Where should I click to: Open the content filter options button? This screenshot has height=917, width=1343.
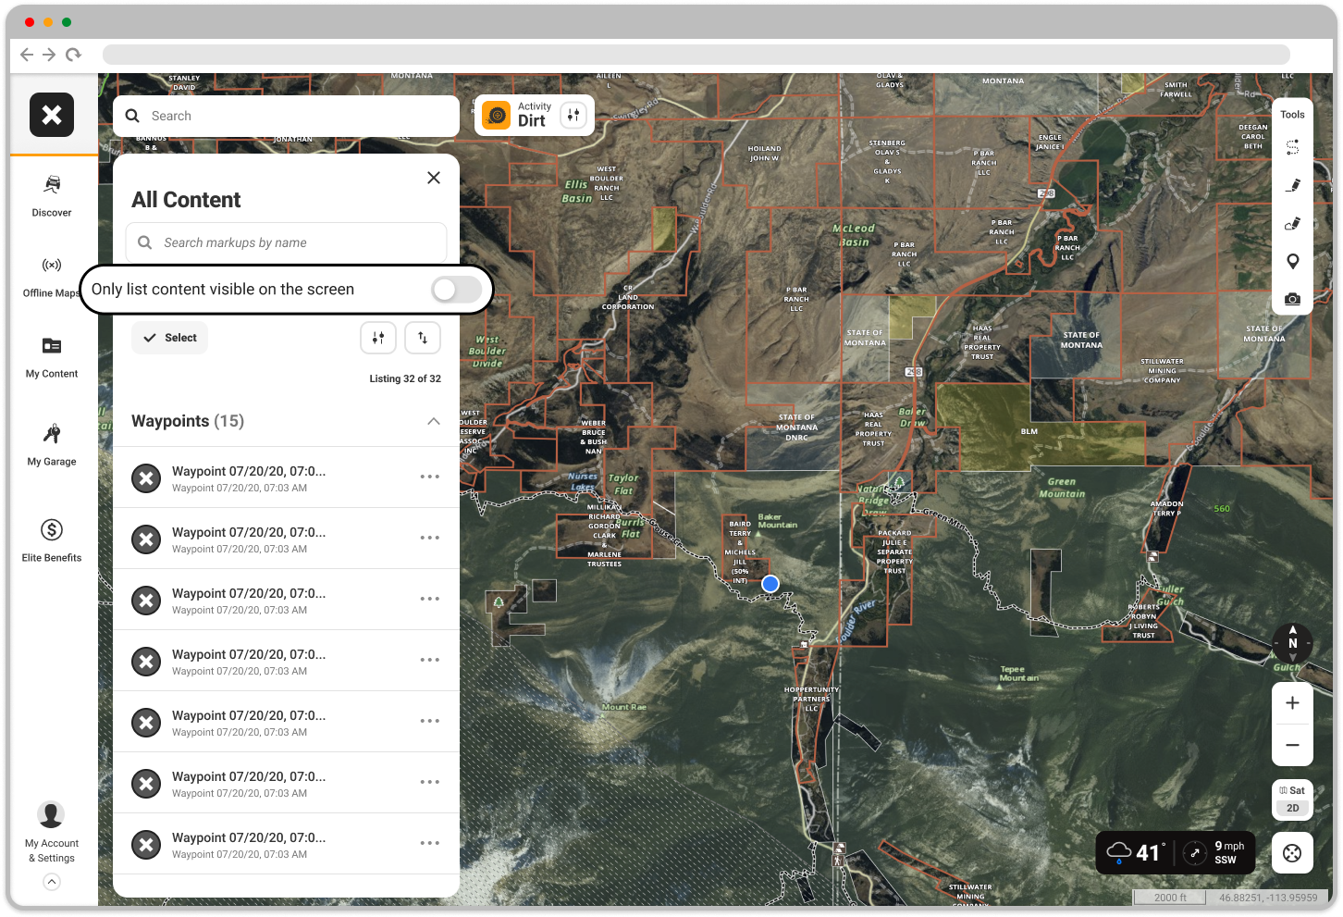378,338
